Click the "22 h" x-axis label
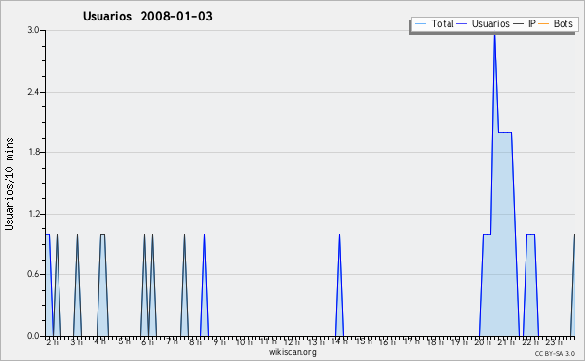Viewport: 585px width, 361px height. pos(530,341)
